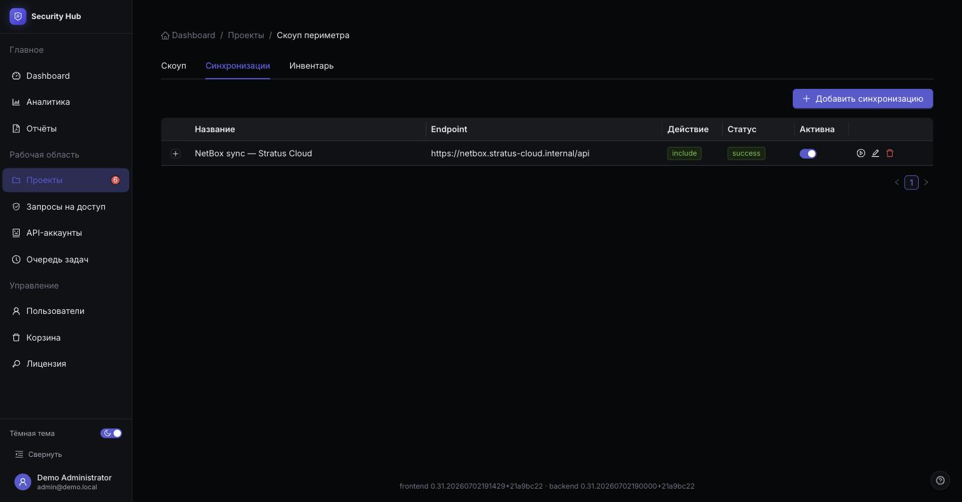Go to next page arrow
This screenshot has width=962, height=502.
926,182
